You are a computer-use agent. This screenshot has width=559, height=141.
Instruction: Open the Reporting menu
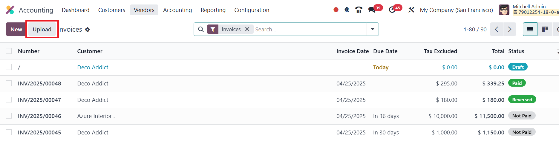213,10
